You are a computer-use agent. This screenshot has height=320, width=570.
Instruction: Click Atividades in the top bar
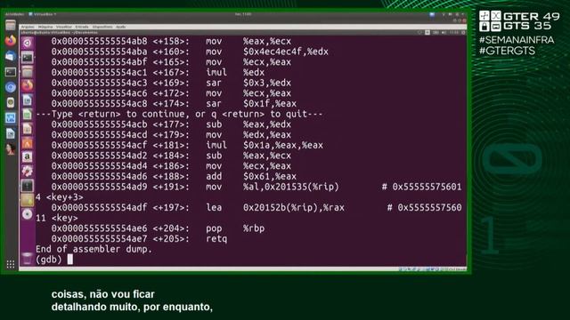pyautogui.click(x=14, y=14)
